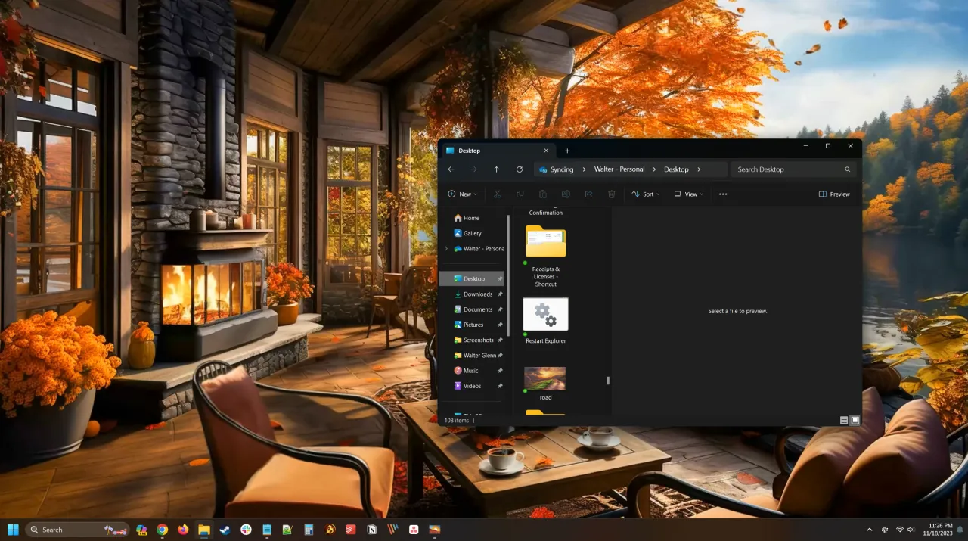The height and width of the screenshot is (541, 968).
Task: Click the file list scrollbar thumb
Action: point(608,381)
